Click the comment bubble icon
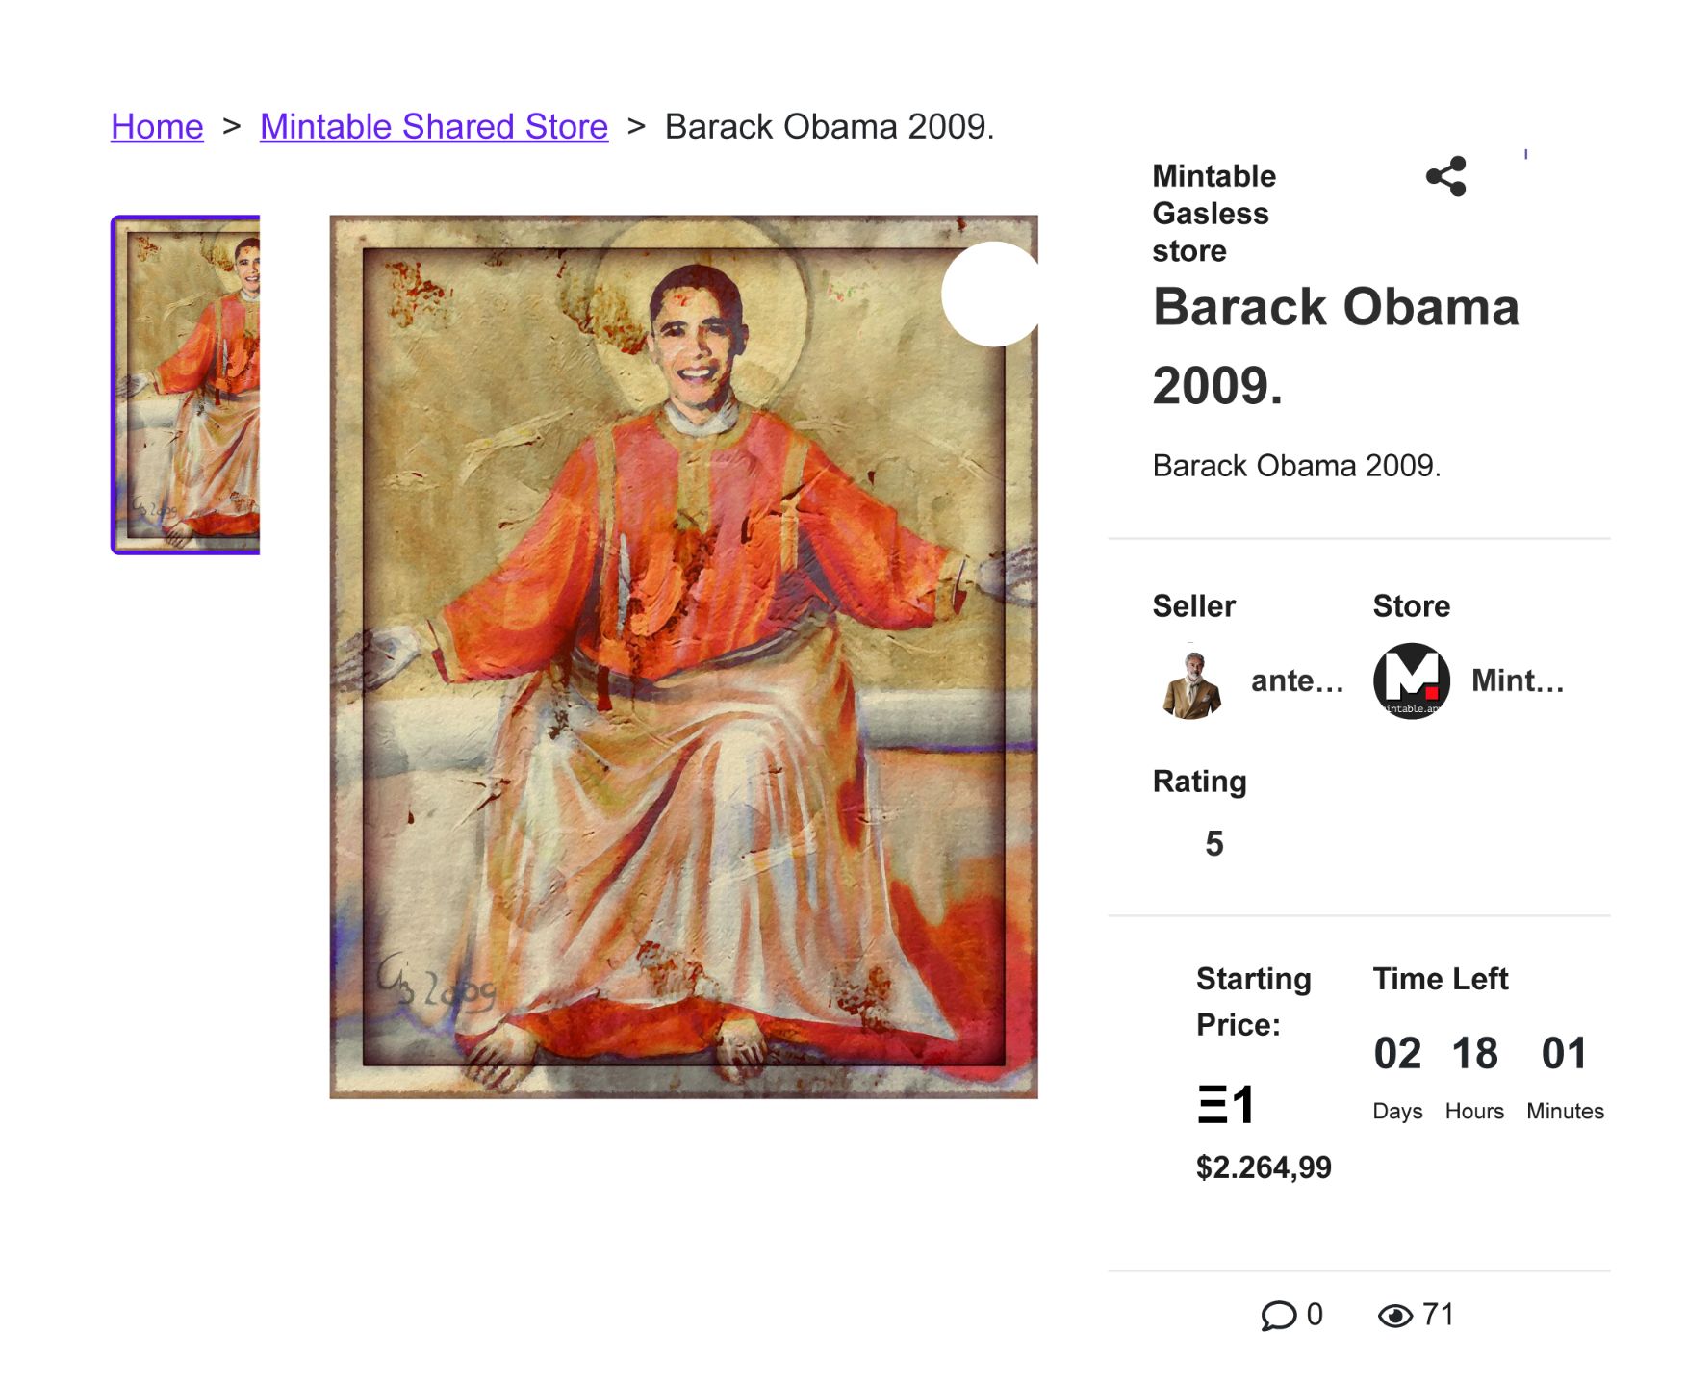The height and width of the screenshot is (1385, 1686). [x=1278, y=1315]
